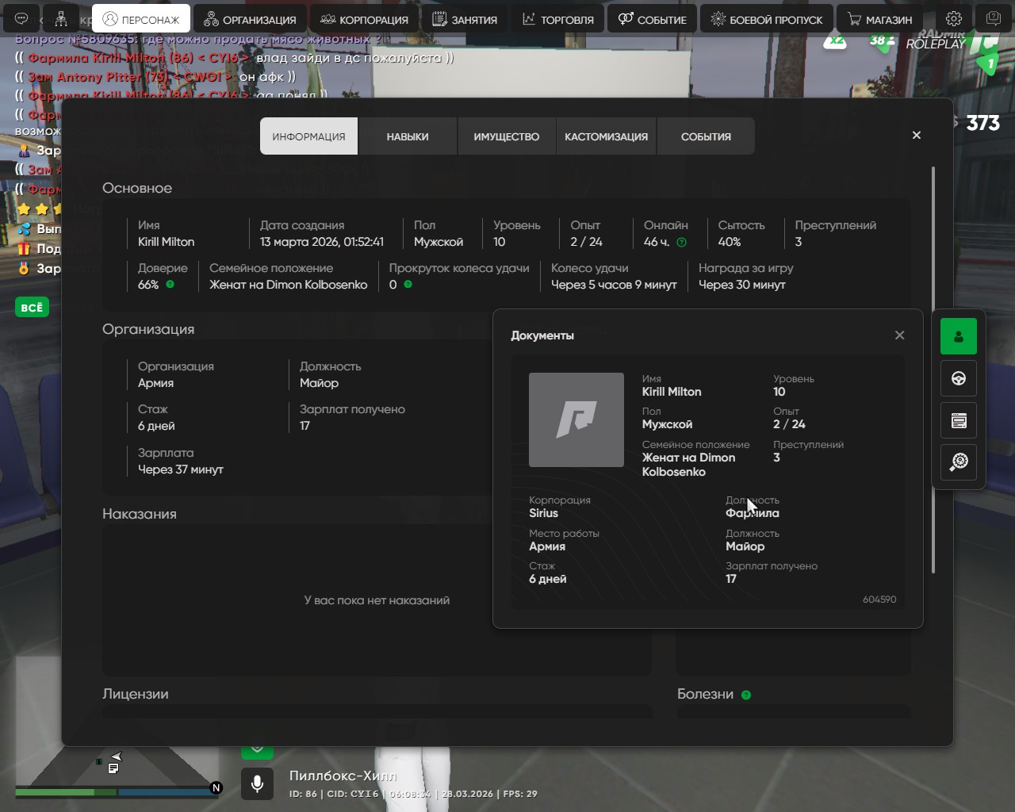The image size is (1015, 812).
Task: Click the gear magnifier document icon
Action: pyautogui.click(x=958, y=462)
